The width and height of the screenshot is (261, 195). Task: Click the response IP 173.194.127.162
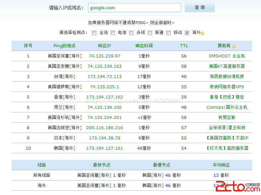coord(105,97)
